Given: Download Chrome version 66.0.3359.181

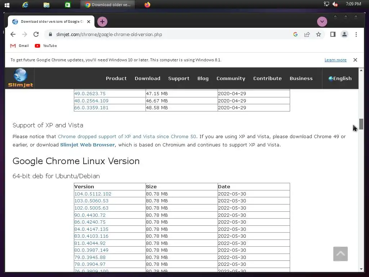Looking at the screenshot, I should [91, 108].
